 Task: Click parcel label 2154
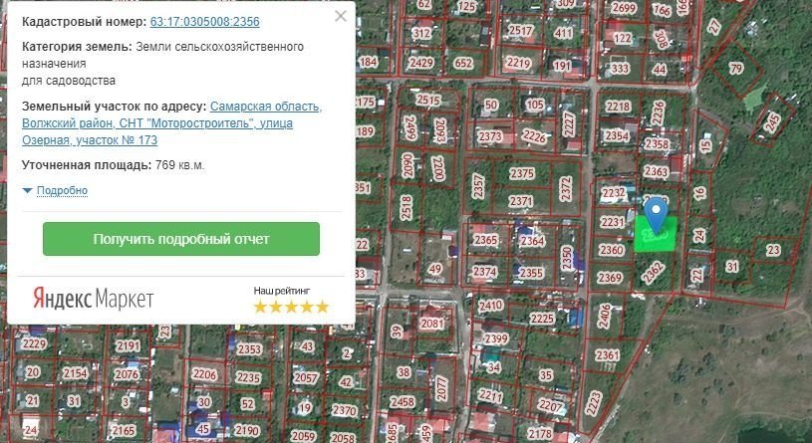75,373
